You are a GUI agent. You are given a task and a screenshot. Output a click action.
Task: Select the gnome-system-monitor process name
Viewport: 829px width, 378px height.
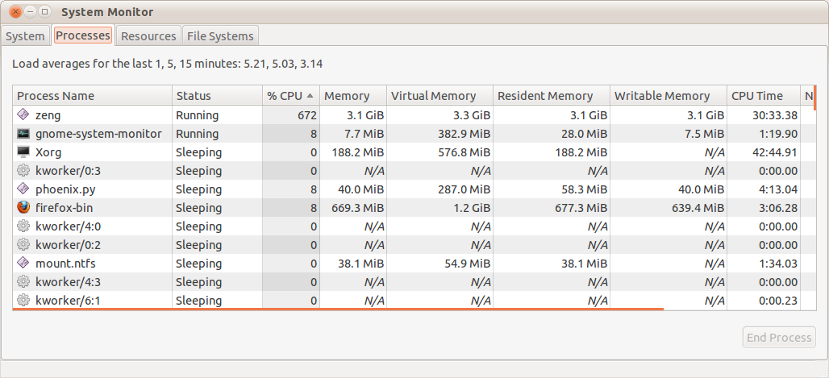(x=98, y=133)
